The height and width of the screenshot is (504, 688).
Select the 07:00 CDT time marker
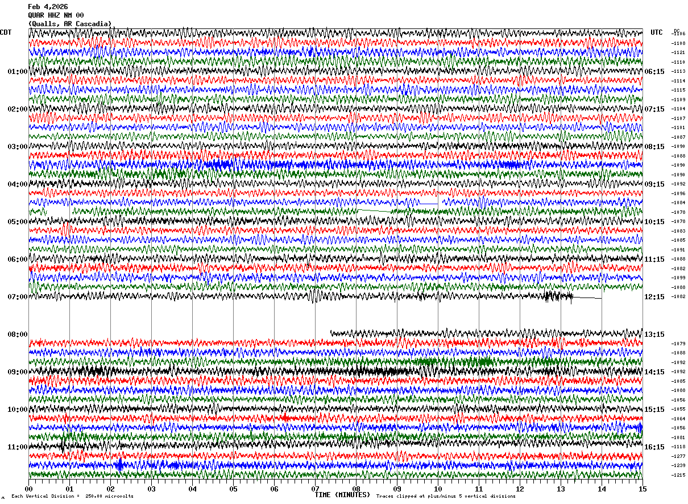pyautogui.click(x=17, y=297)
